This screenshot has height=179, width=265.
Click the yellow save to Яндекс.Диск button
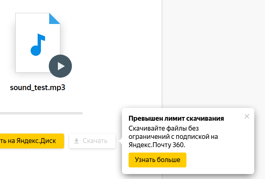click(31, 141)
